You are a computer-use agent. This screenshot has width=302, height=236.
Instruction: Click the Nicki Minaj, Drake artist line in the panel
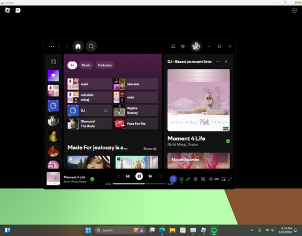point(182,144)
